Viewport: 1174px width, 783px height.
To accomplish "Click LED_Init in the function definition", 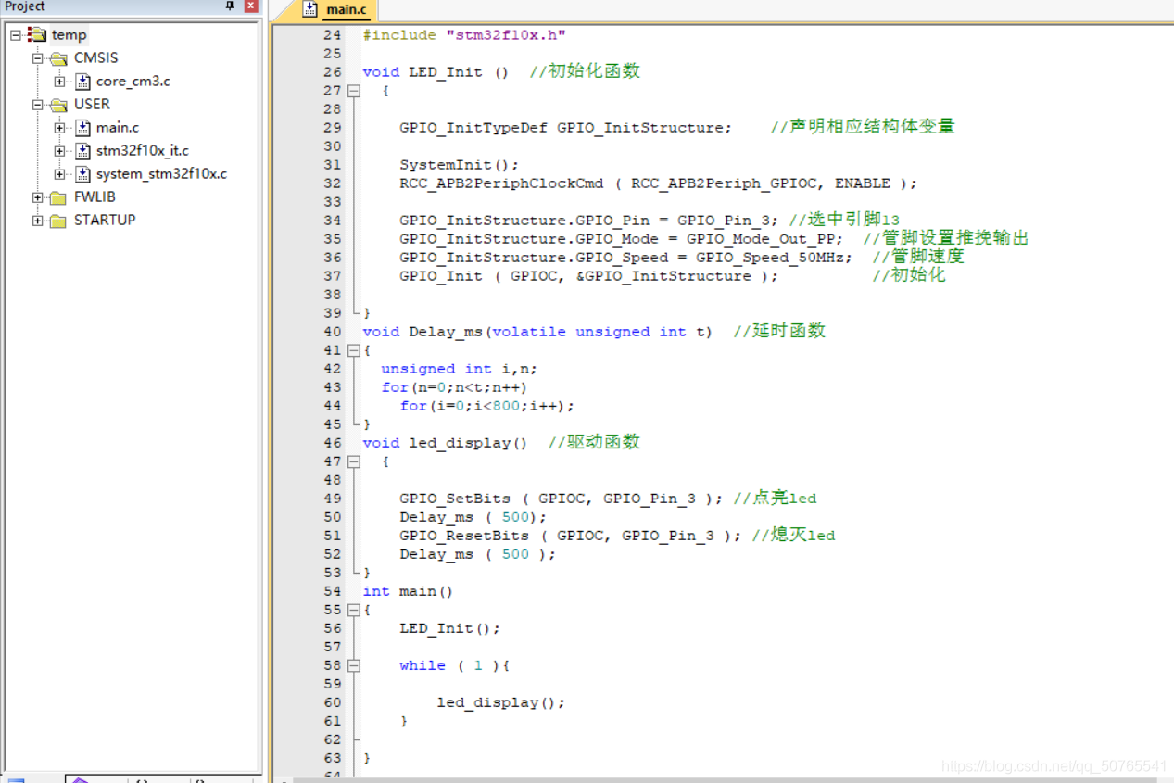I will [x=446, y=72].
